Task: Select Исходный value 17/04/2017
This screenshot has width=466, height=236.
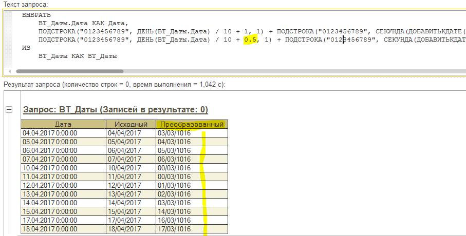Action: (x=131, y=220)
